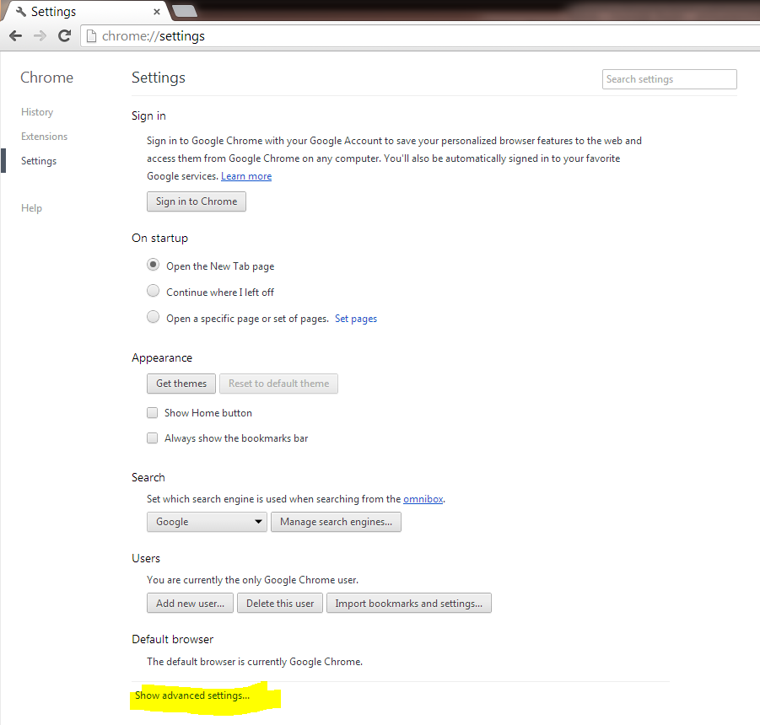The image size is (760, 725).
Task: Click the Sign in to Chrome button
Action: 197,201
